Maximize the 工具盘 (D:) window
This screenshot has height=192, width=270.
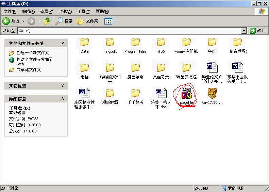pyautogui.click(x=259, y=3)
